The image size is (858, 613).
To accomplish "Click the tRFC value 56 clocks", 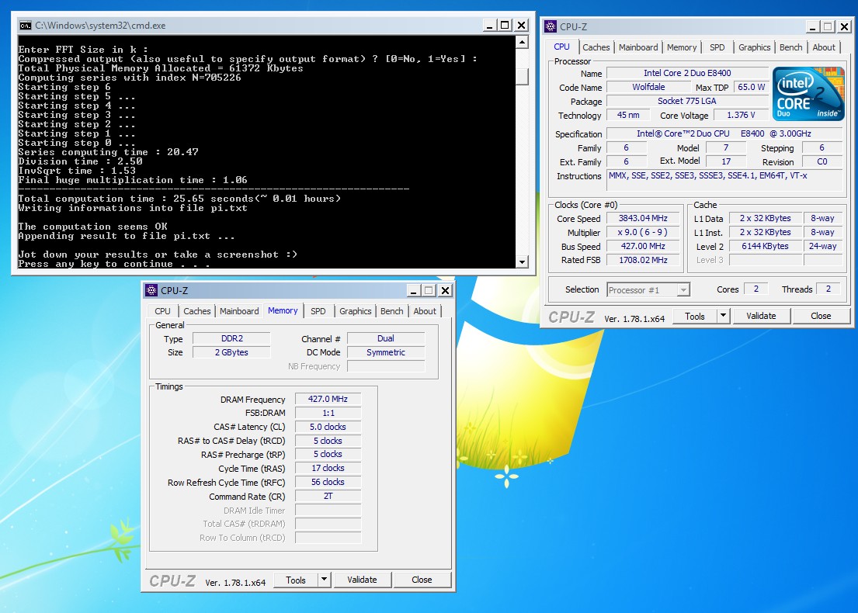I will (328, 482).
